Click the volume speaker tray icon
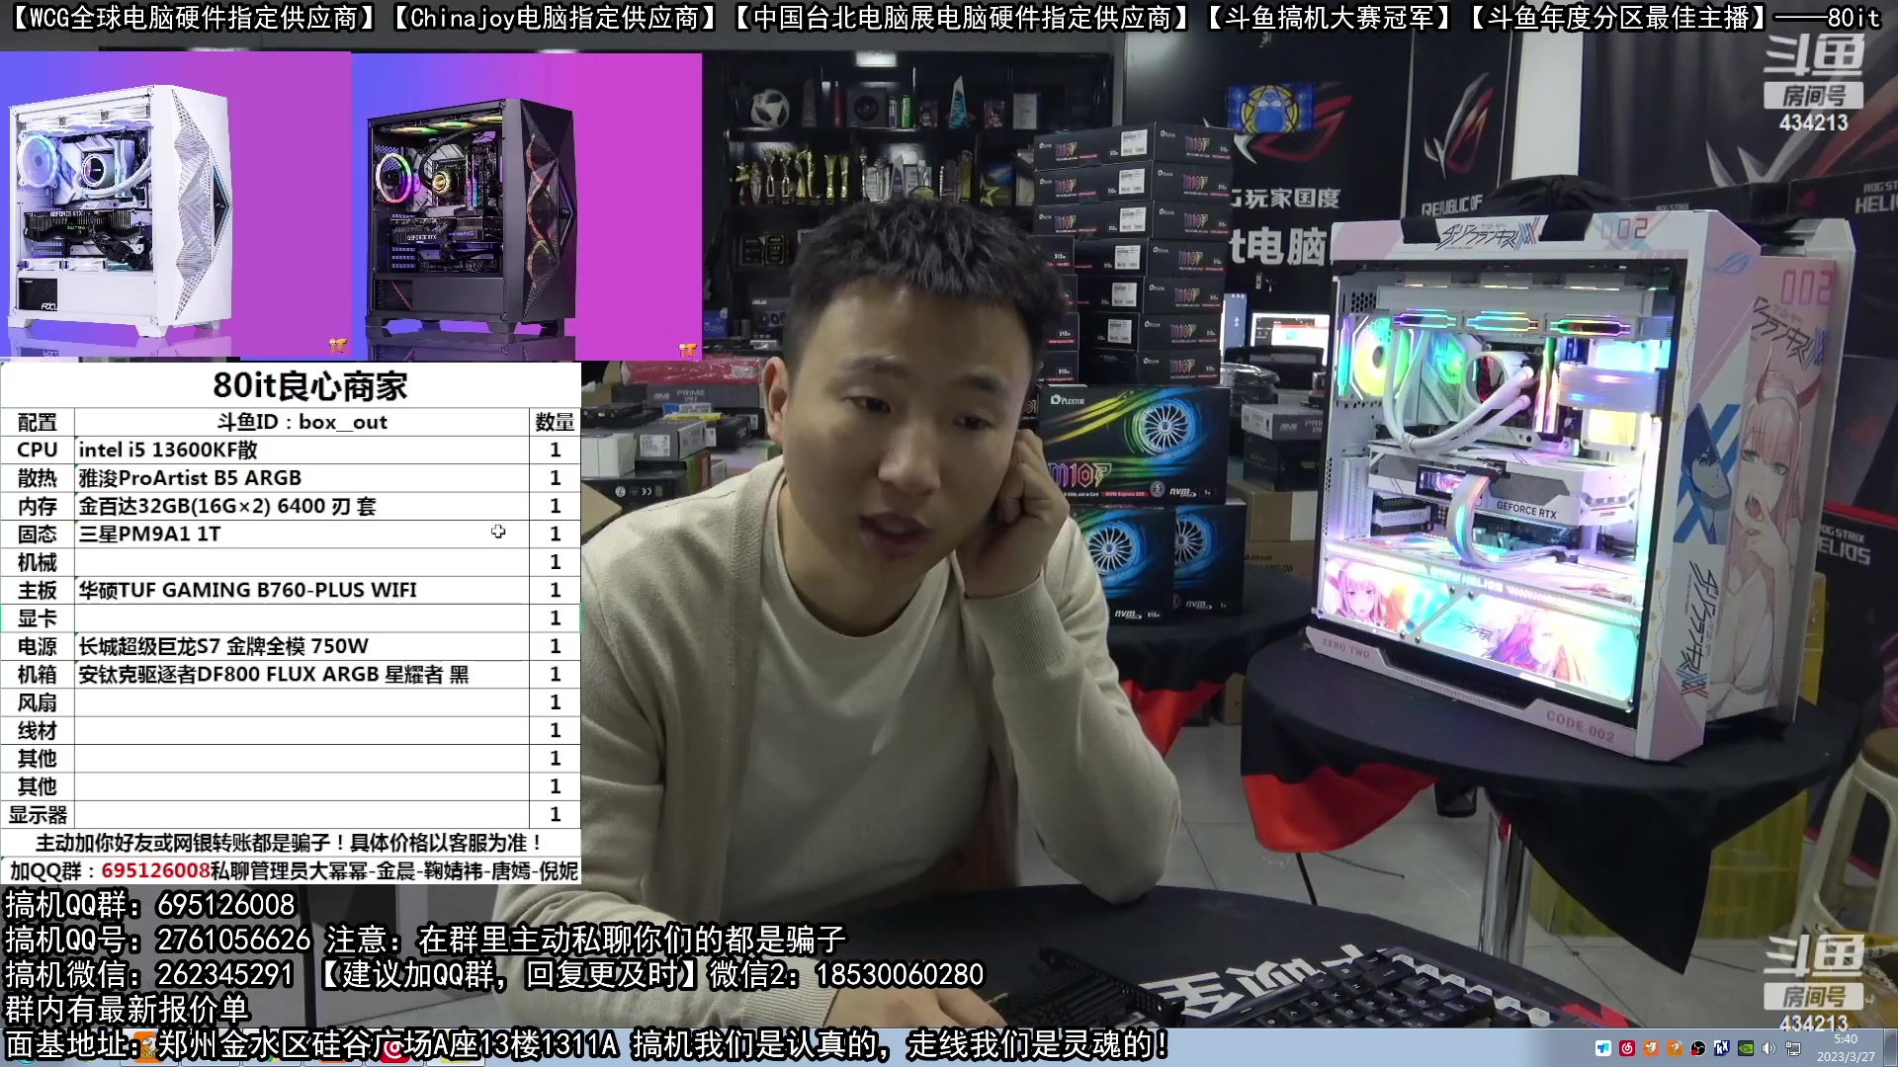The image size is (1898, 1067). (x=1769, y=1048)
